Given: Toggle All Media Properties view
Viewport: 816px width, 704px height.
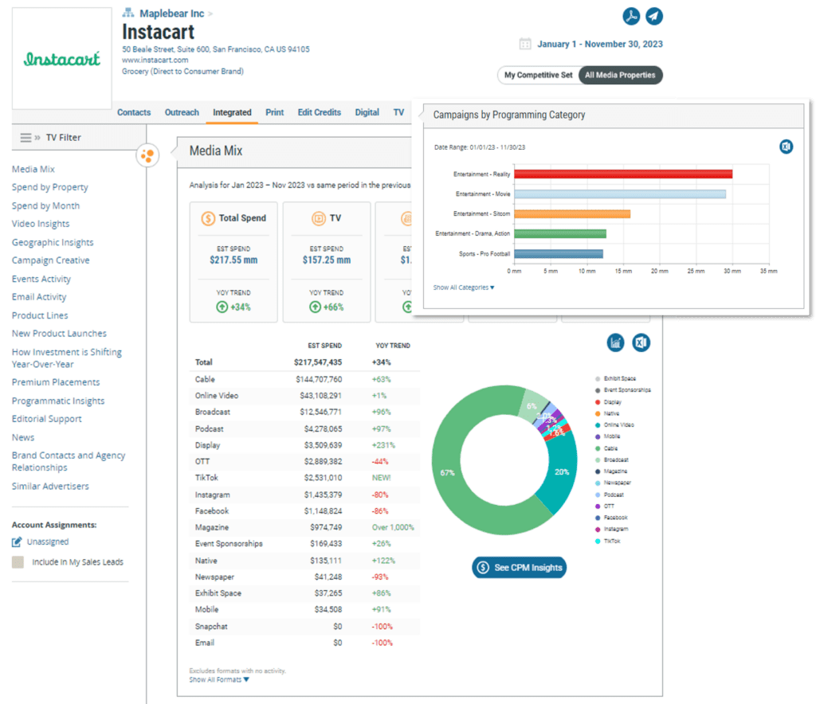Looking at the screenshot, I should tap(620, 75).
